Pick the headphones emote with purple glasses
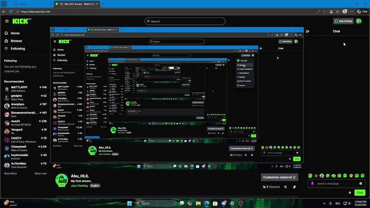The height and width of the screenshot is (208, 370). click(x=322, y=176)
